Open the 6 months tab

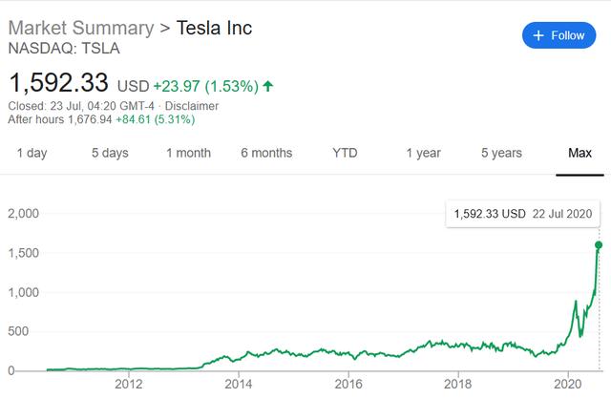pos(266,153)
